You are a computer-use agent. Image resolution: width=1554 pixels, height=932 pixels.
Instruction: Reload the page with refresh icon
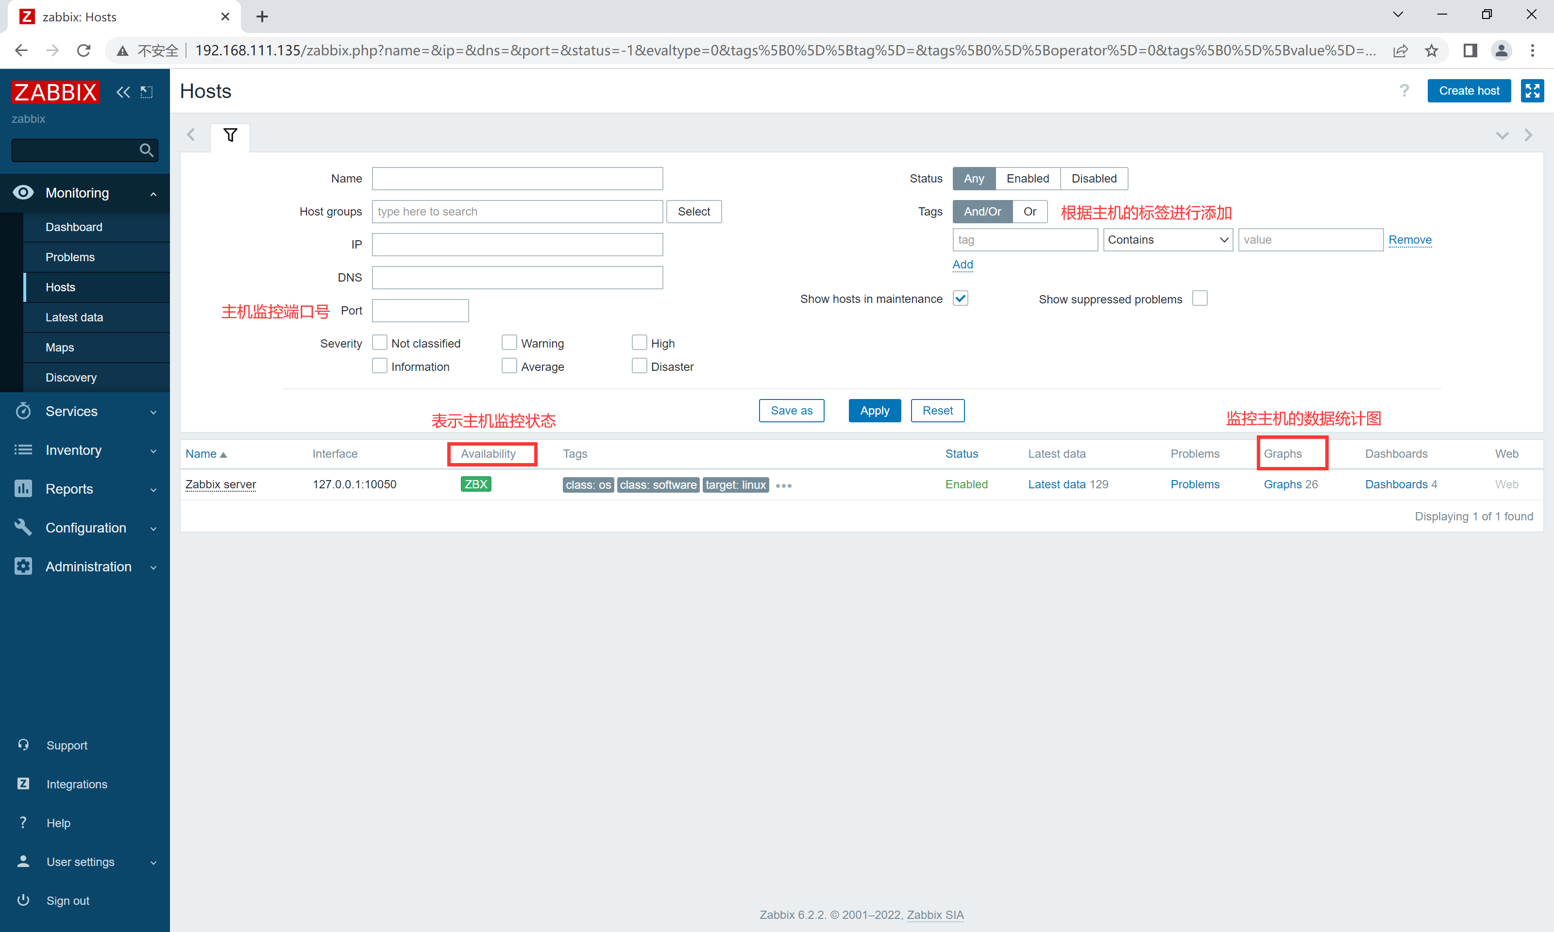point(84,50)
